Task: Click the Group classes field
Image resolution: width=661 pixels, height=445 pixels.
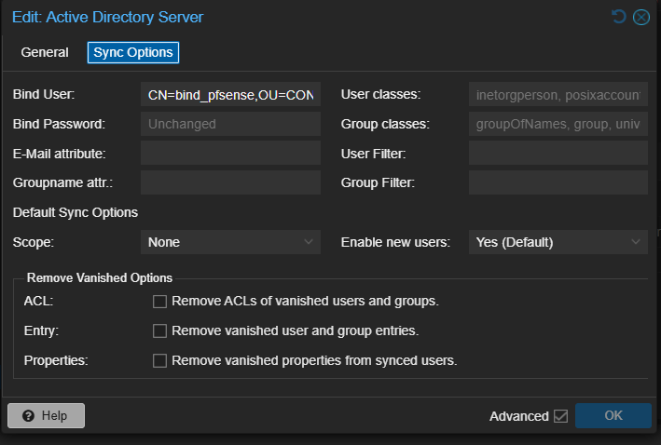Action: tap(558, 124)
